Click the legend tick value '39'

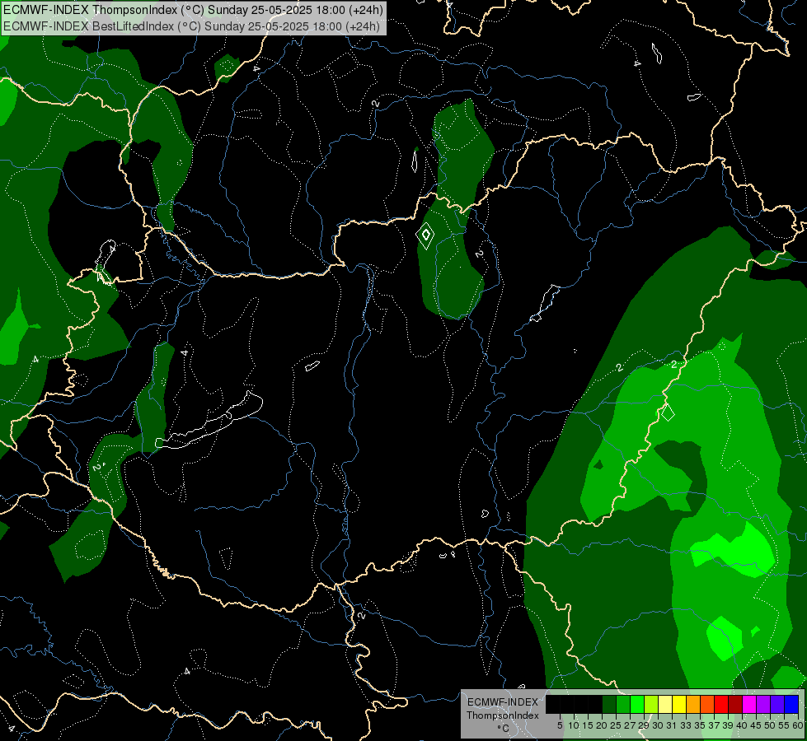[728, 725]
